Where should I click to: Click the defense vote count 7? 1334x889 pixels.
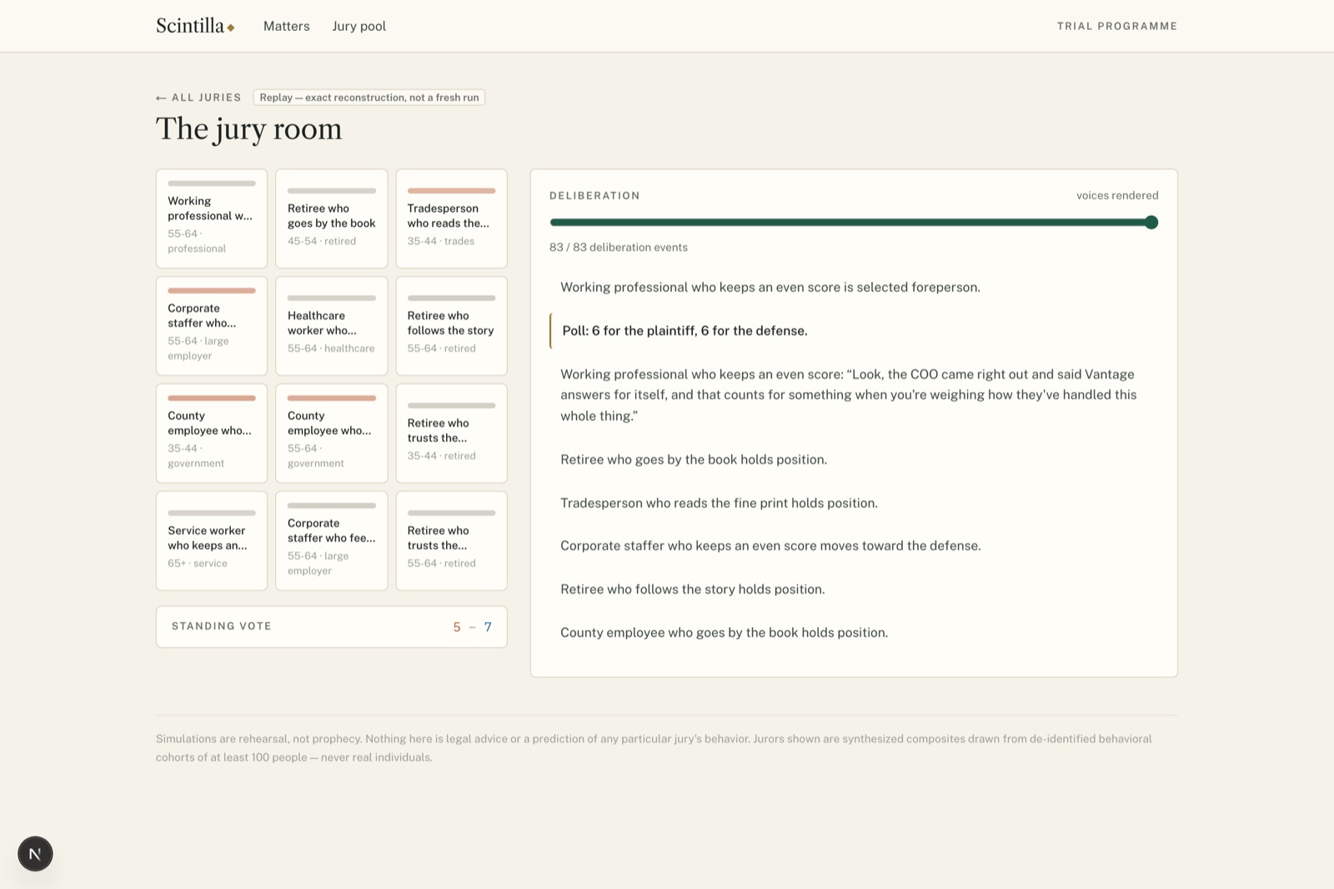(x=488, y=627)
